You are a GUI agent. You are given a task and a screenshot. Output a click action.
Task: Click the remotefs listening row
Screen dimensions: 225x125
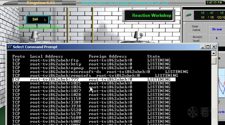click(95, 76)
